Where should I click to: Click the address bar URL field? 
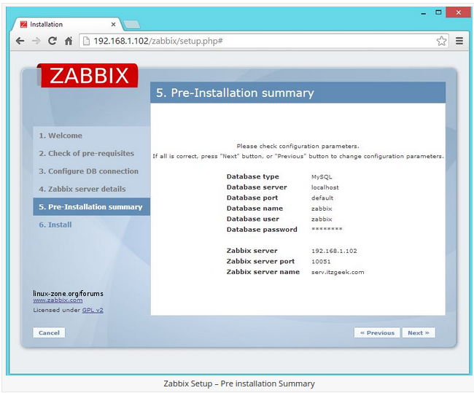click(x=255, y=41)
